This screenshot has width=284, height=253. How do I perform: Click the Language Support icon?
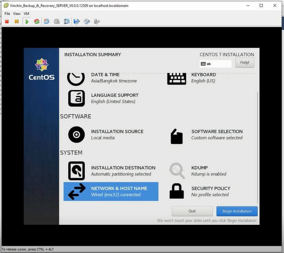coord(76,98)
